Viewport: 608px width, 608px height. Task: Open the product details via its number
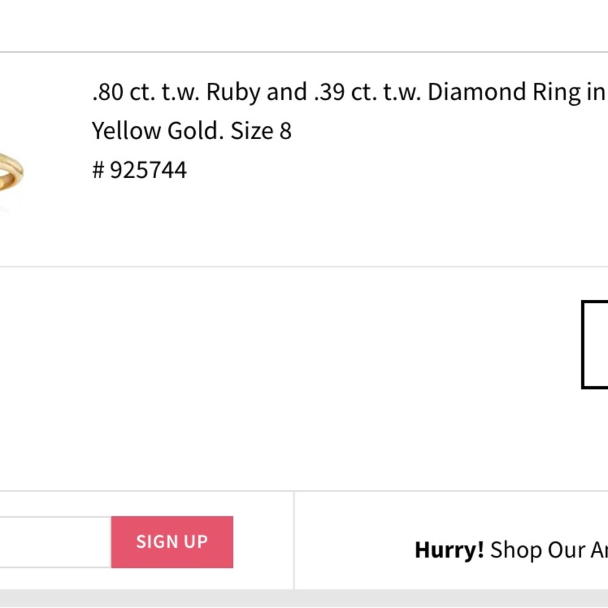click(x=139, y=170)
